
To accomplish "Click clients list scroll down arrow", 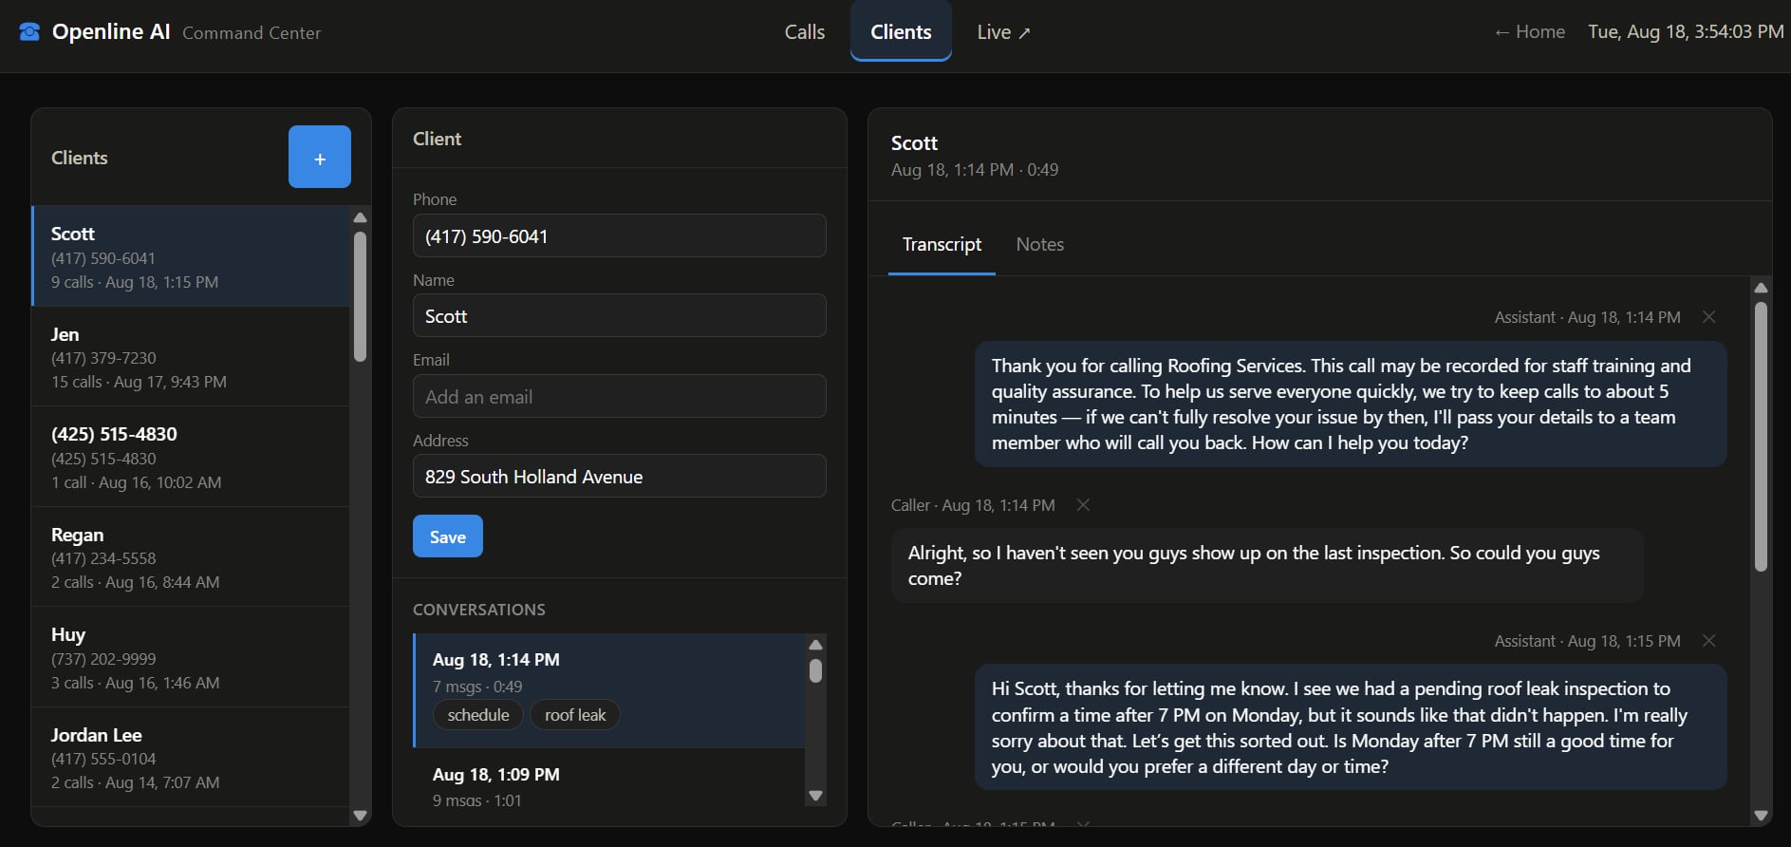I will [360, 815].
